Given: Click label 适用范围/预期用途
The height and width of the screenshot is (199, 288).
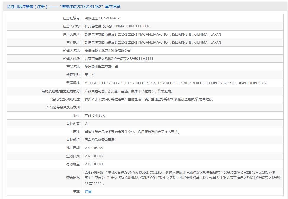Looking at the screenshot, I should click(65, 99).
